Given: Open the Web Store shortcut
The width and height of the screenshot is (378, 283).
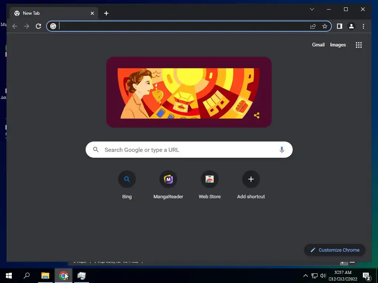Looking at the screenshot, I should pyautogui.click(x=210, y=185).
